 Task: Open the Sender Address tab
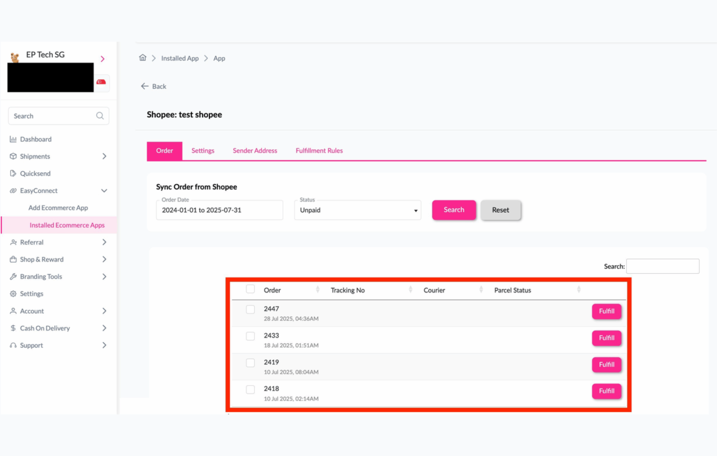[255, 151]
